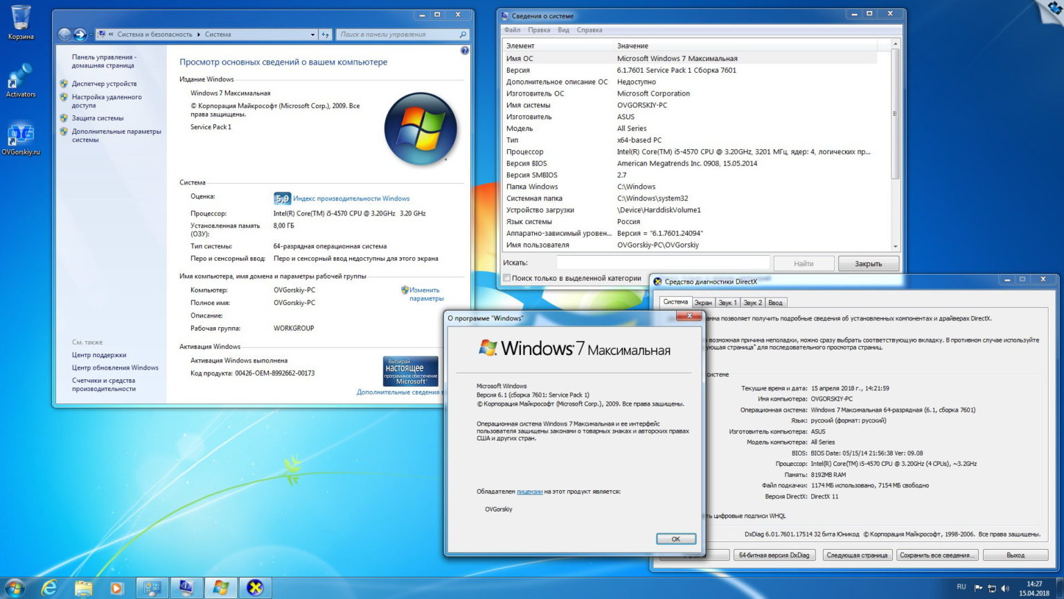This screenshot has height=599, width=1064.
Task: Click the search magnifier in Control Panel
Action: (x=463, y=34)
